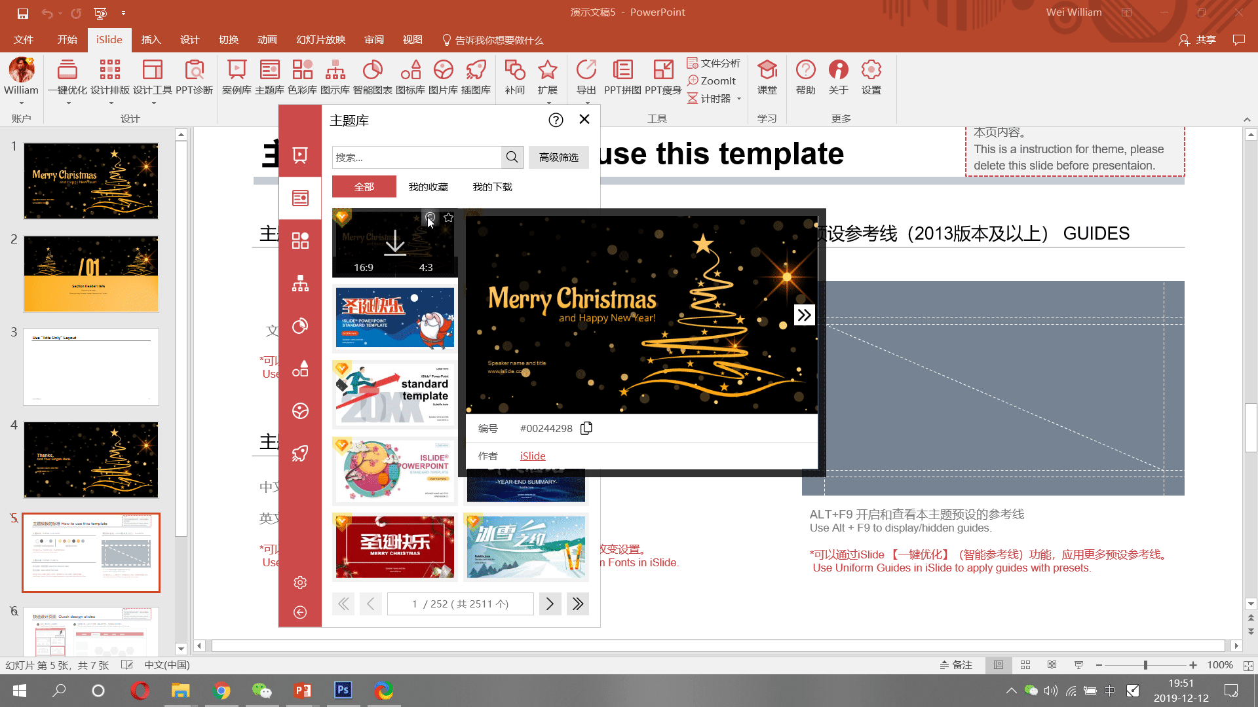Click the 高级筛选 advanced filter button

coord(558,157)
